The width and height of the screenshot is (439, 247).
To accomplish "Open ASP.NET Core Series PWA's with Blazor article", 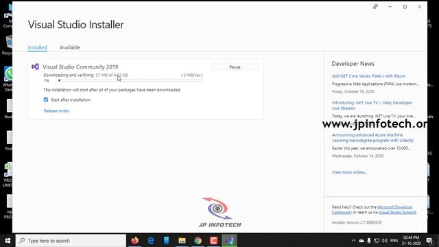I will [x=368, y=76].
